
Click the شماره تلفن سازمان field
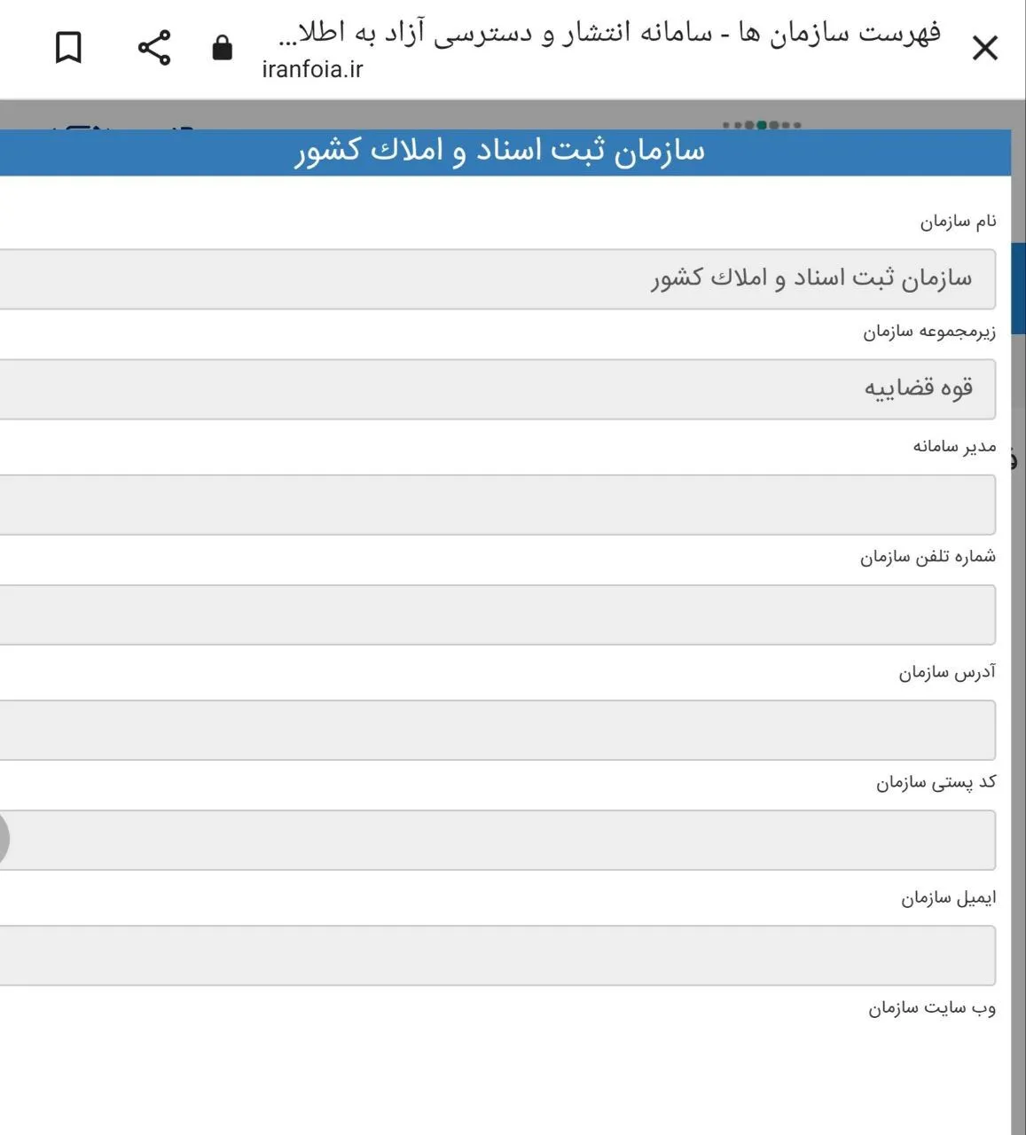(x=497, y=614)
